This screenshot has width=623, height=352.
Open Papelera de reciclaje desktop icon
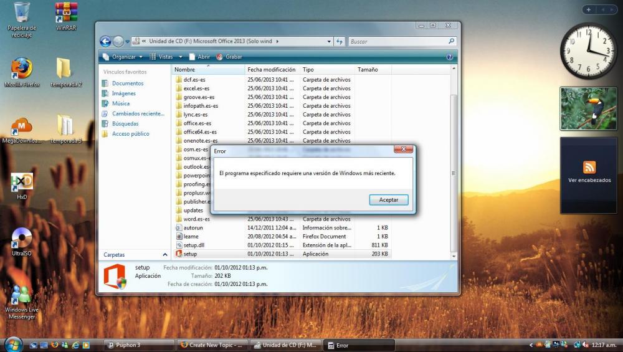[x=21, y=20]
